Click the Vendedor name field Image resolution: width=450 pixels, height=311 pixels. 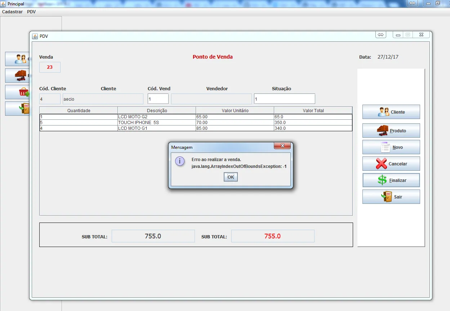tap(211, 99)
